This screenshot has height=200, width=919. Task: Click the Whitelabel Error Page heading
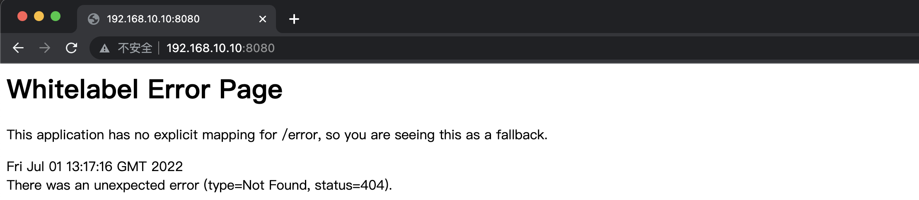[x=145, y=89]
